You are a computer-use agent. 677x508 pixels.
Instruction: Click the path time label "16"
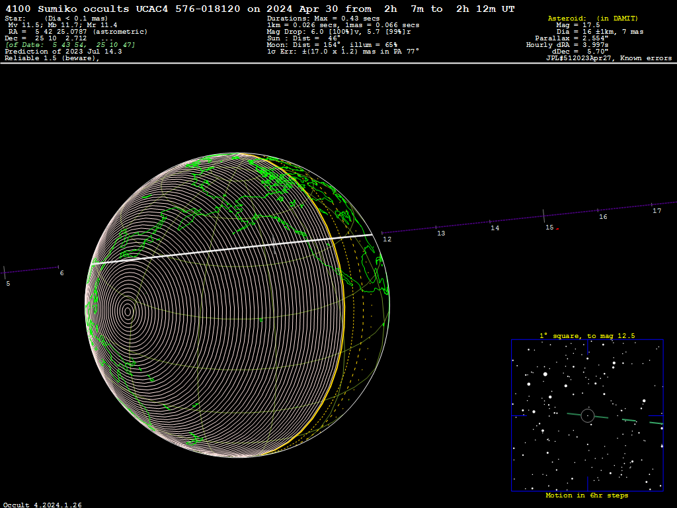pos(603,217)
